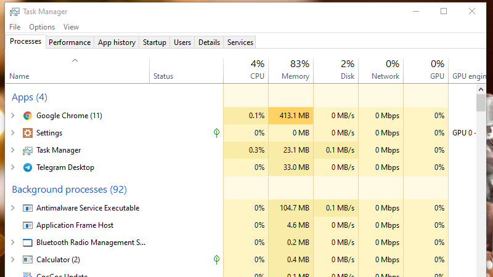The width and height of the screenshot is (493, 277).
Task: Click the Application Frame Host icon
Action: pyautogui.click(x=27, y=225)
